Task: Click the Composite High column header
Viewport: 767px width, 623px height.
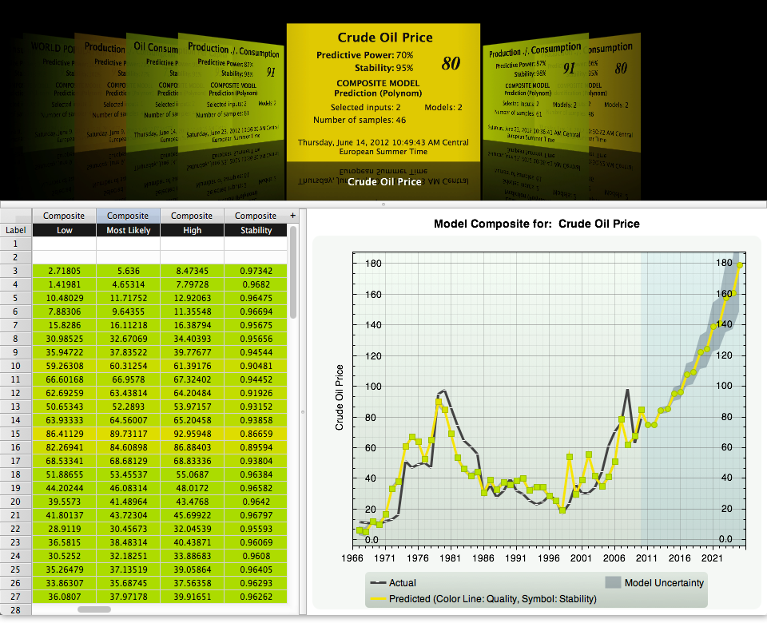Action: tap(192, 216)
